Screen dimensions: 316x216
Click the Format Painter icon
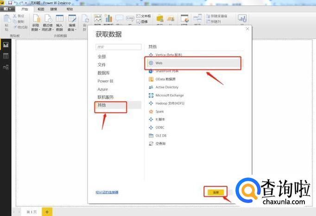pyautogui.click(x=15, y=27)
